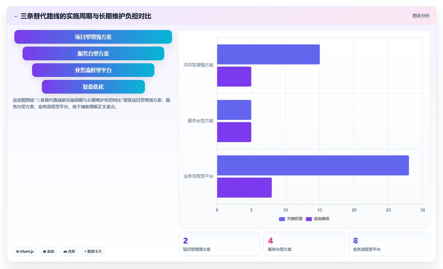Screen dimensions: 443x269
Task: Click 关键权重 bar for 业务流程型平台
Action: point(313,165)
